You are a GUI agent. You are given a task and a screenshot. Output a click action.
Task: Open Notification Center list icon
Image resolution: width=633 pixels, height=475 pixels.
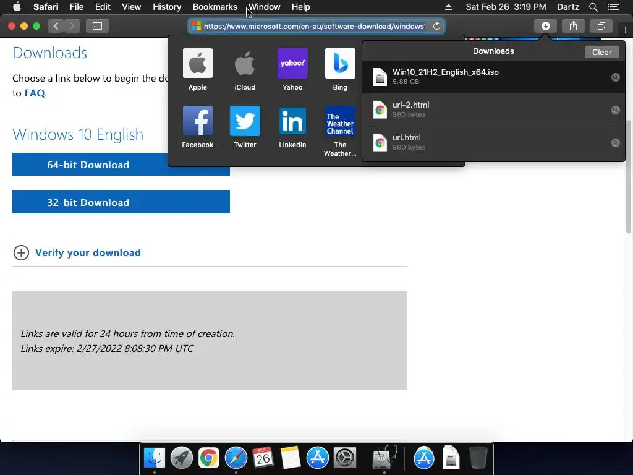pos(613,7)
